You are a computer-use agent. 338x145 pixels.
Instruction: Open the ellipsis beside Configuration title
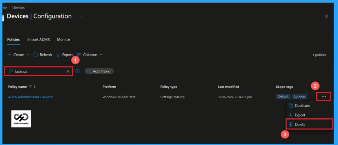click(80, 16)
